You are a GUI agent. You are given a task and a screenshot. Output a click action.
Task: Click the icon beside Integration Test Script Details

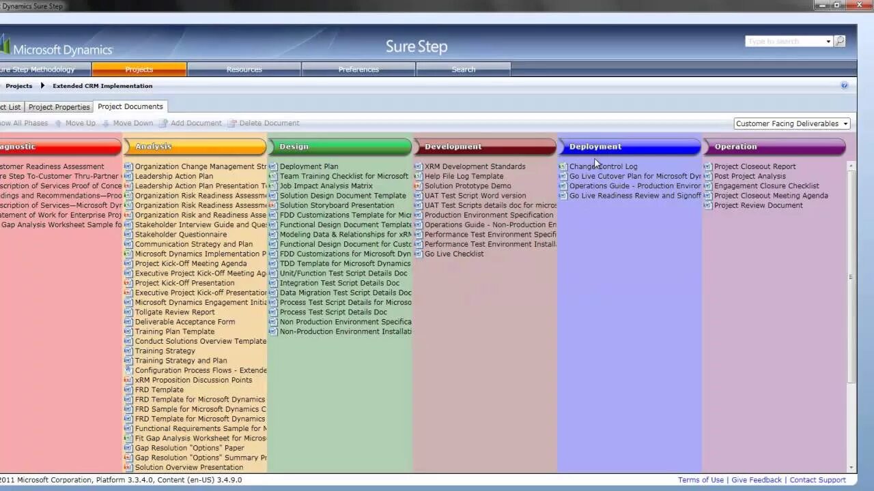coord(273,283)
